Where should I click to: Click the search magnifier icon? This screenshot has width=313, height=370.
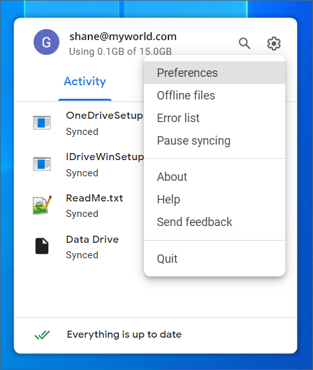245,43
